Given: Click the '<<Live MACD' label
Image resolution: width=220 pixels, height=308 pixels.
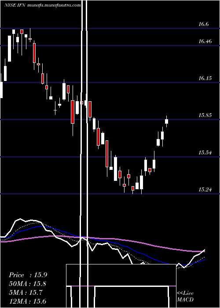Looking at the screenshot, I should (185, 297).
